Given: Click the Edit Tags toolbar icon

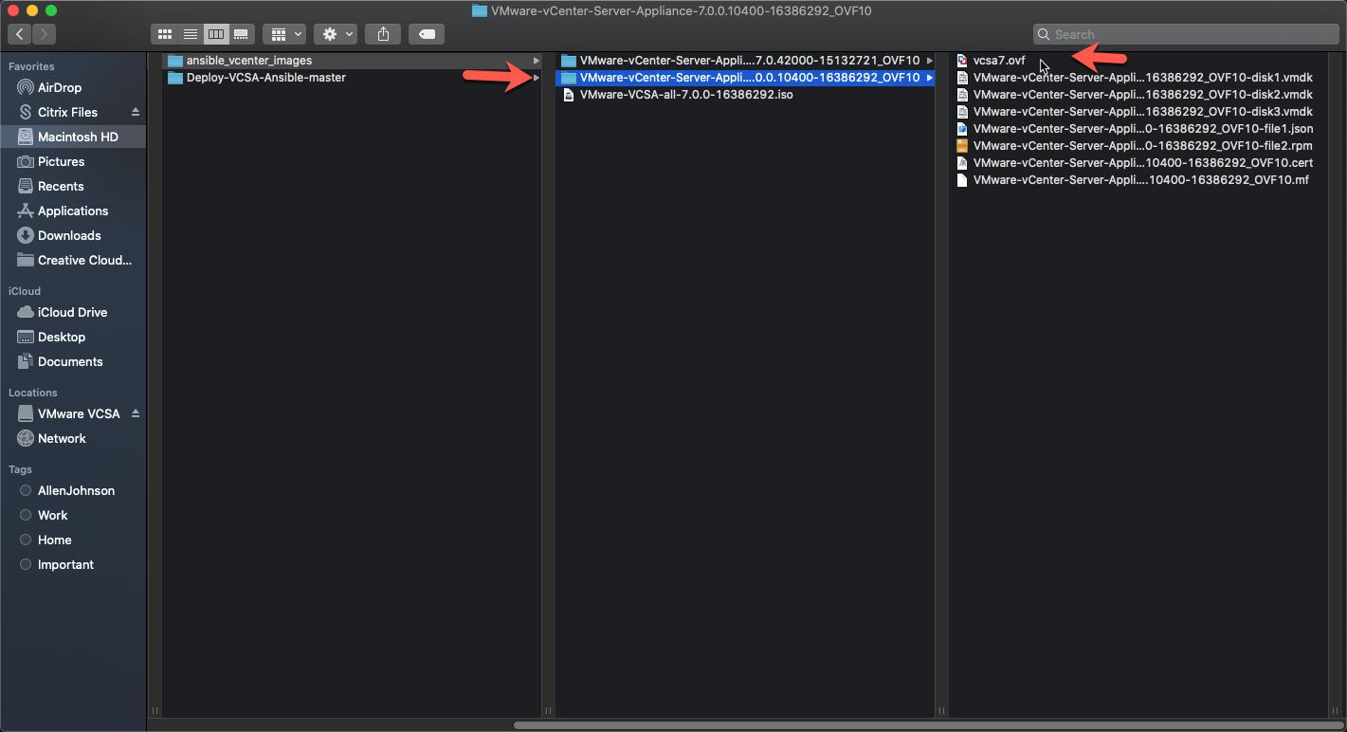Looking at the screenshot, I should [426, 33].
